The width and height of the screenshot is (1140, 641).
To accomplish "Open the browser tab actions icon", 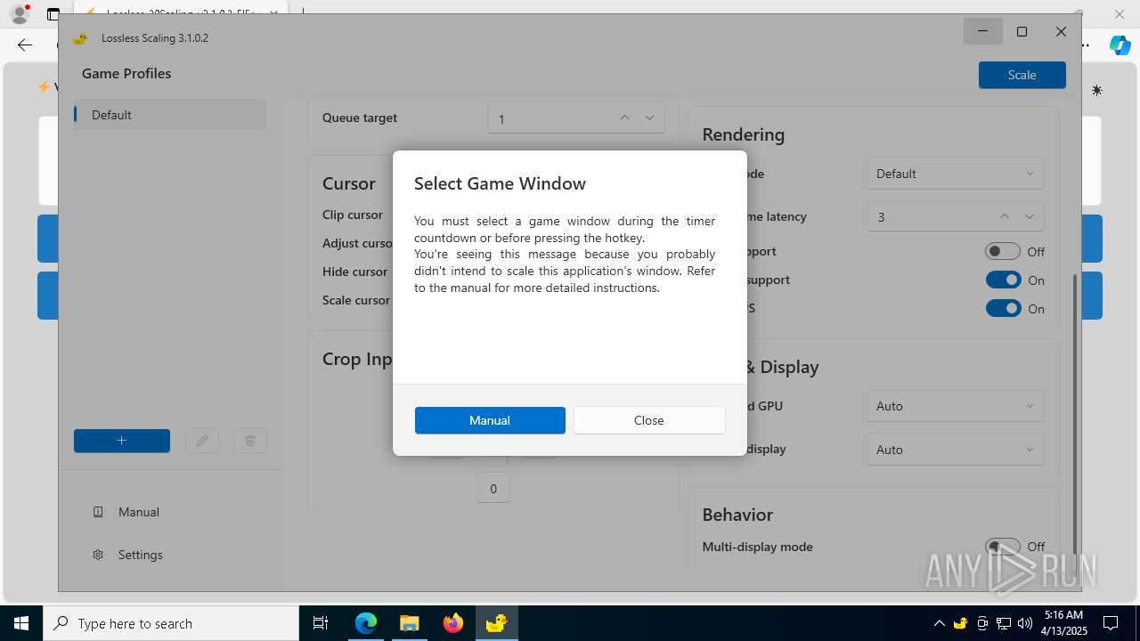I will [x=53, y=14].
